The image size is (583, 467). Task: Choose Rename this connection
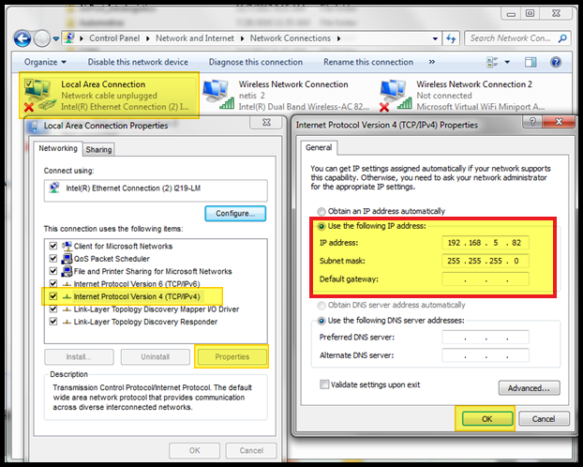click(x=368, y=62)
